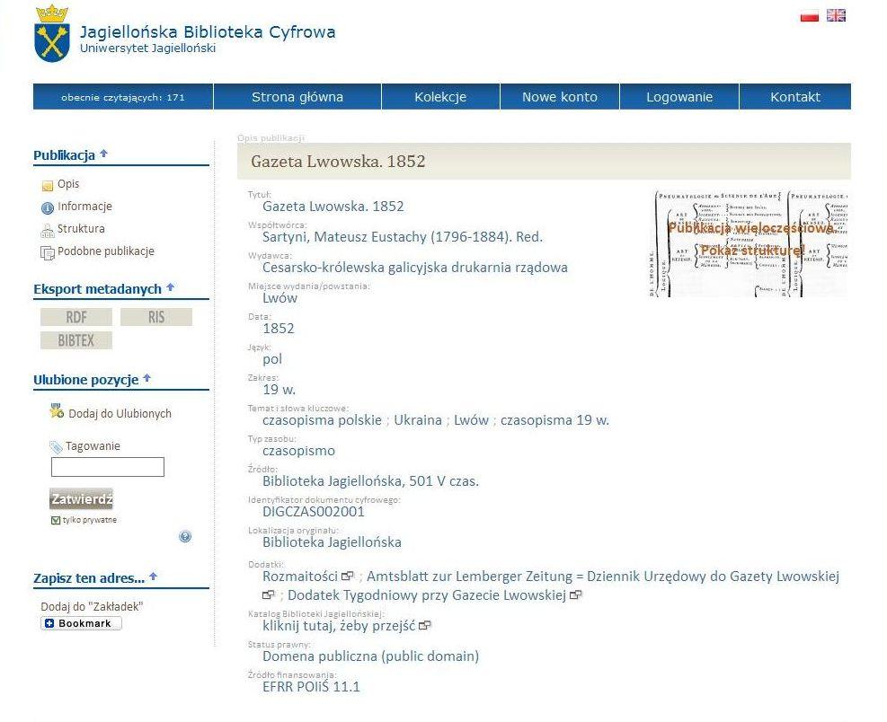887x722 pixels.
Task: Click the resource type 'czasopismo'
Action: point(298,451)
